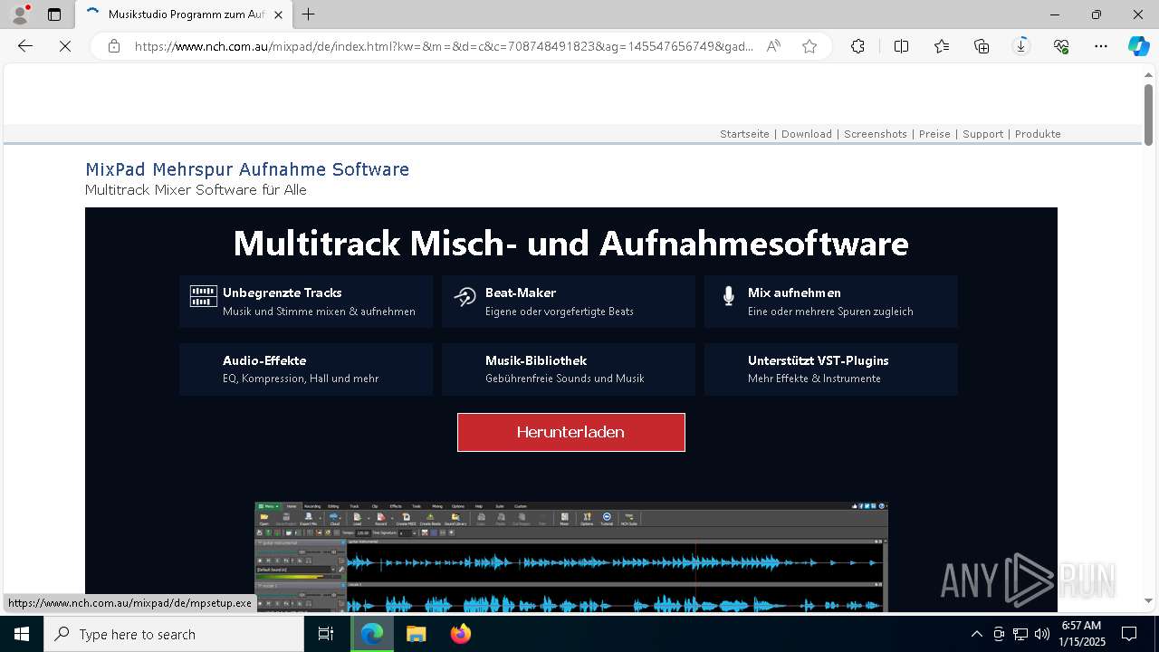Open the Preise link
Image resolution: width=1159 pixels, height=652 pixels.
point(934,134)
